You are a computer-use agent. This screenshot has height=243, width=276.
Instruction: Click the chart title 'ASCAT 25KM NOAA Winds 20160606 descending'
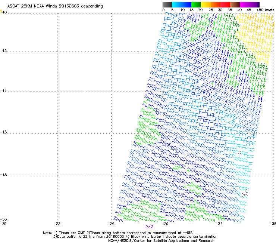[x=55, y=6]
